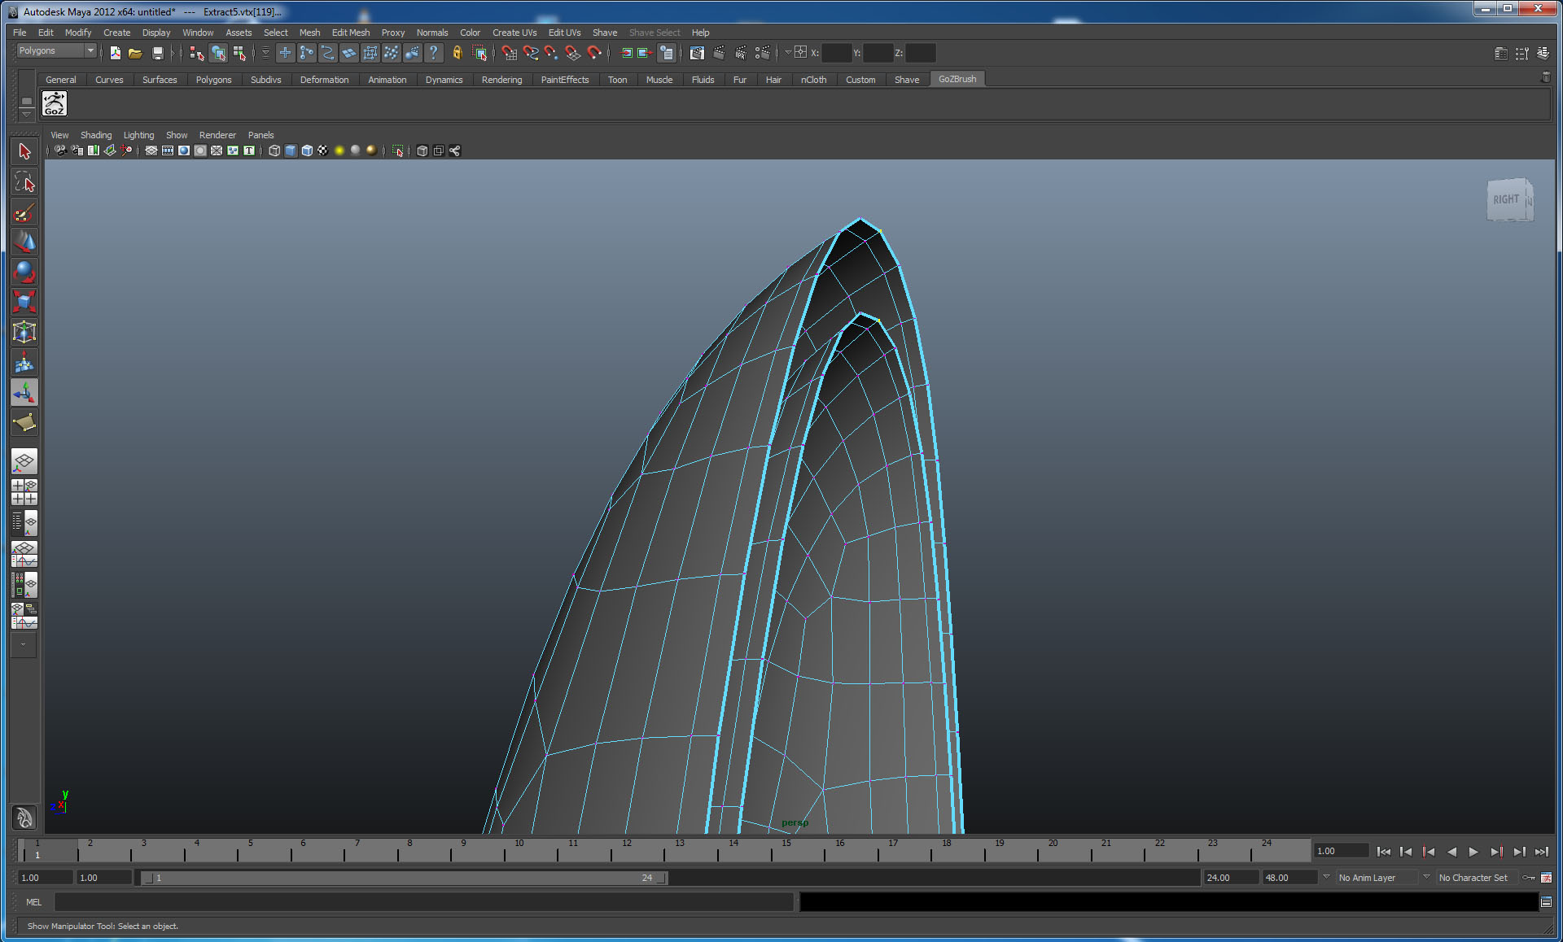This screenshot has width=1563, height=942.
Task: Open the Edit Mesh menu
Action: coord(351,33)
